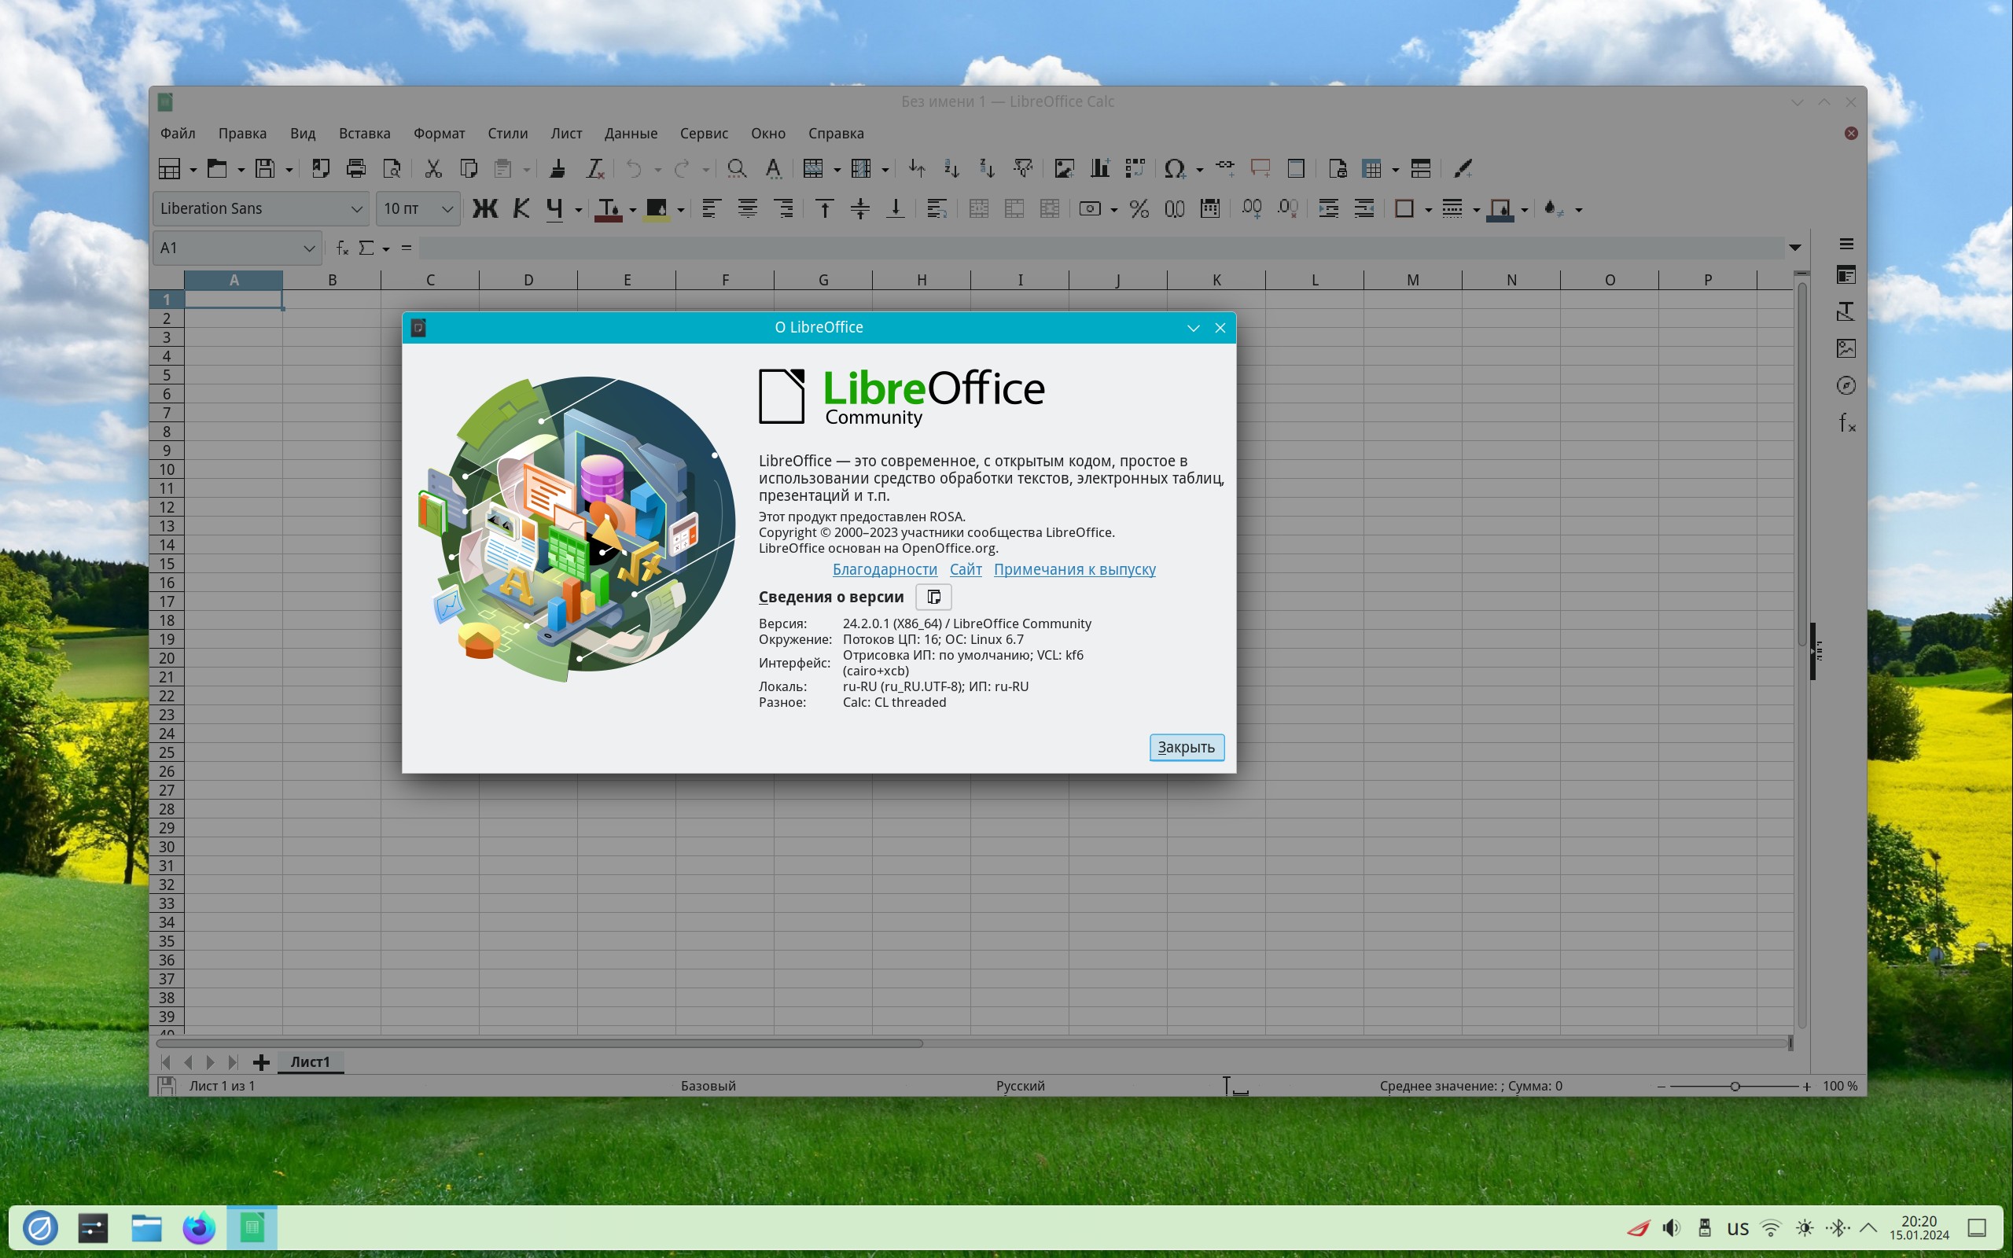Click the copy version info icon button
The image size is (2013, 1258).
click(x=933, y=597)
